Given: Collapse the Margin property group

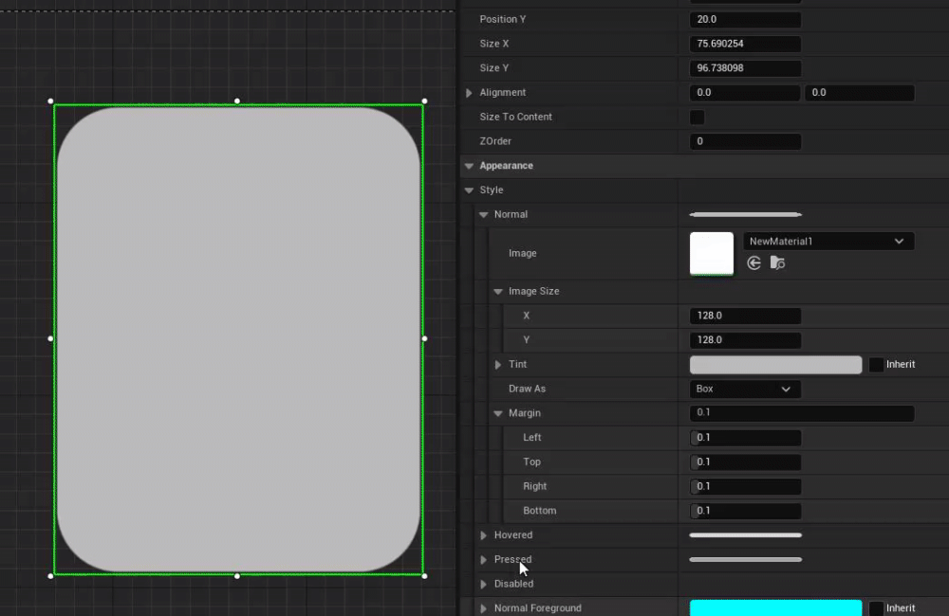Looking at the screenshot, I should click(498, 414).
